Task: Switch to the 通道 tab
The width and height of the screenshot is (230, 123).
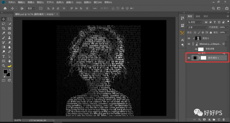Action: pos(198,16)
